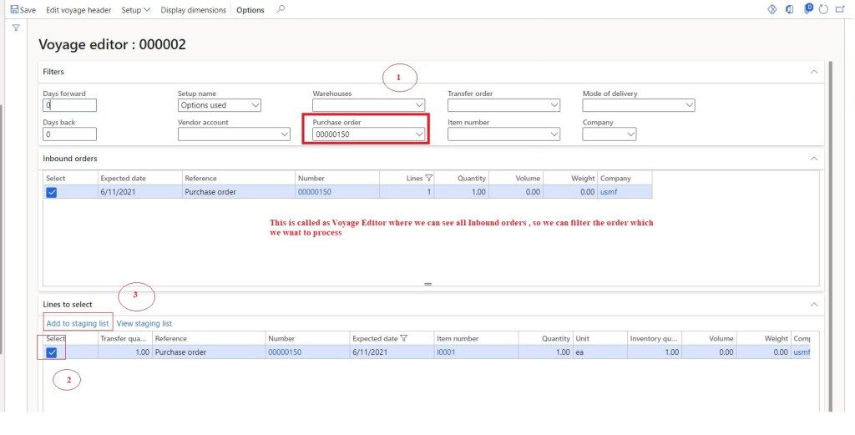Image resolution: width=855 pixels, height=435 pixels.
Task: Open the Purchase order dropdown
Action: click(419, 134)
